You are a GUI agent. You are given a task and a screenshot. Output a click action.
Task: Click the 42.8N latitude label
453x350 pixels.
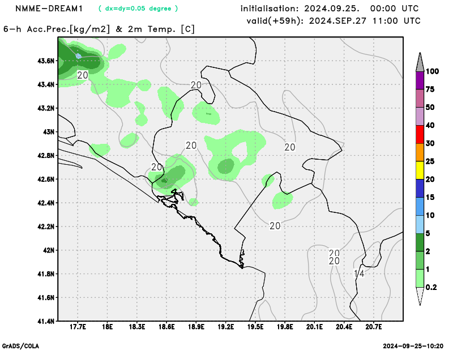pyautogui.click(x=46, y=156)
